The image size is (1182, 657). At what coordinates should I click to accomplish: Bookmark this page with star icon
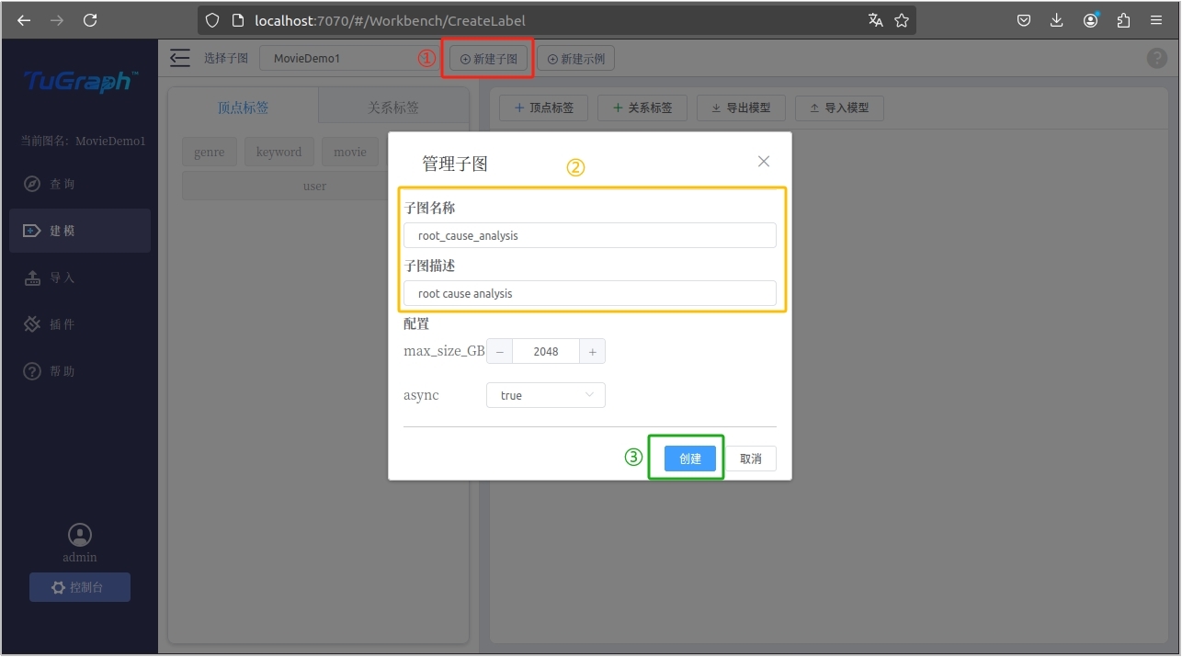[x=902, y=20]
